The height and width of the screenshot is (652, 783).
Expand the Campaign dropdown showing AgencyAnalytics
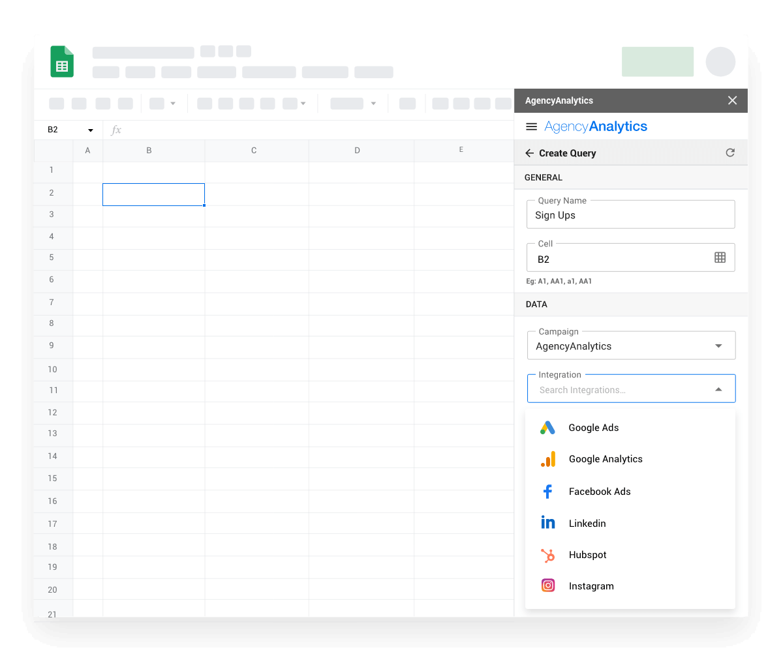click(x=718, y=346)
